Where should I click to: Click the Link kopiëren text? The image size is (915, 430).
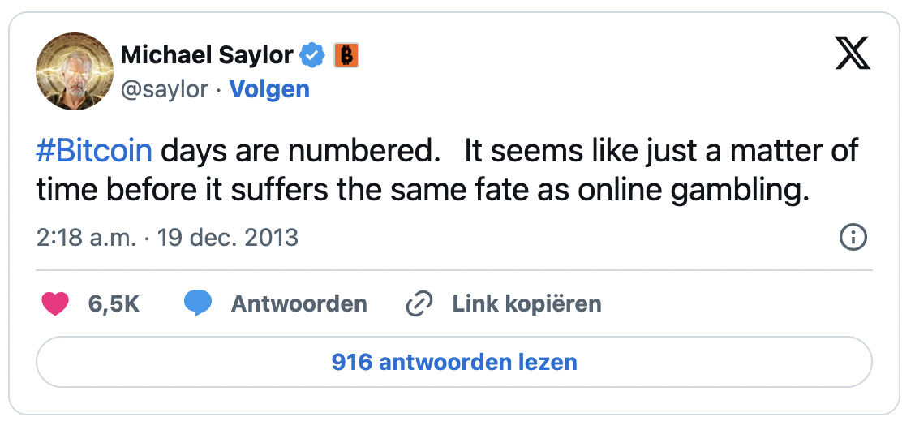[526, 304]
